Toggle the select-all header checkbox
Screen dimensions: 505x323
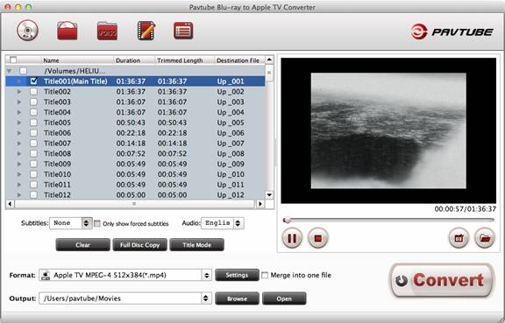pos(13,60)
